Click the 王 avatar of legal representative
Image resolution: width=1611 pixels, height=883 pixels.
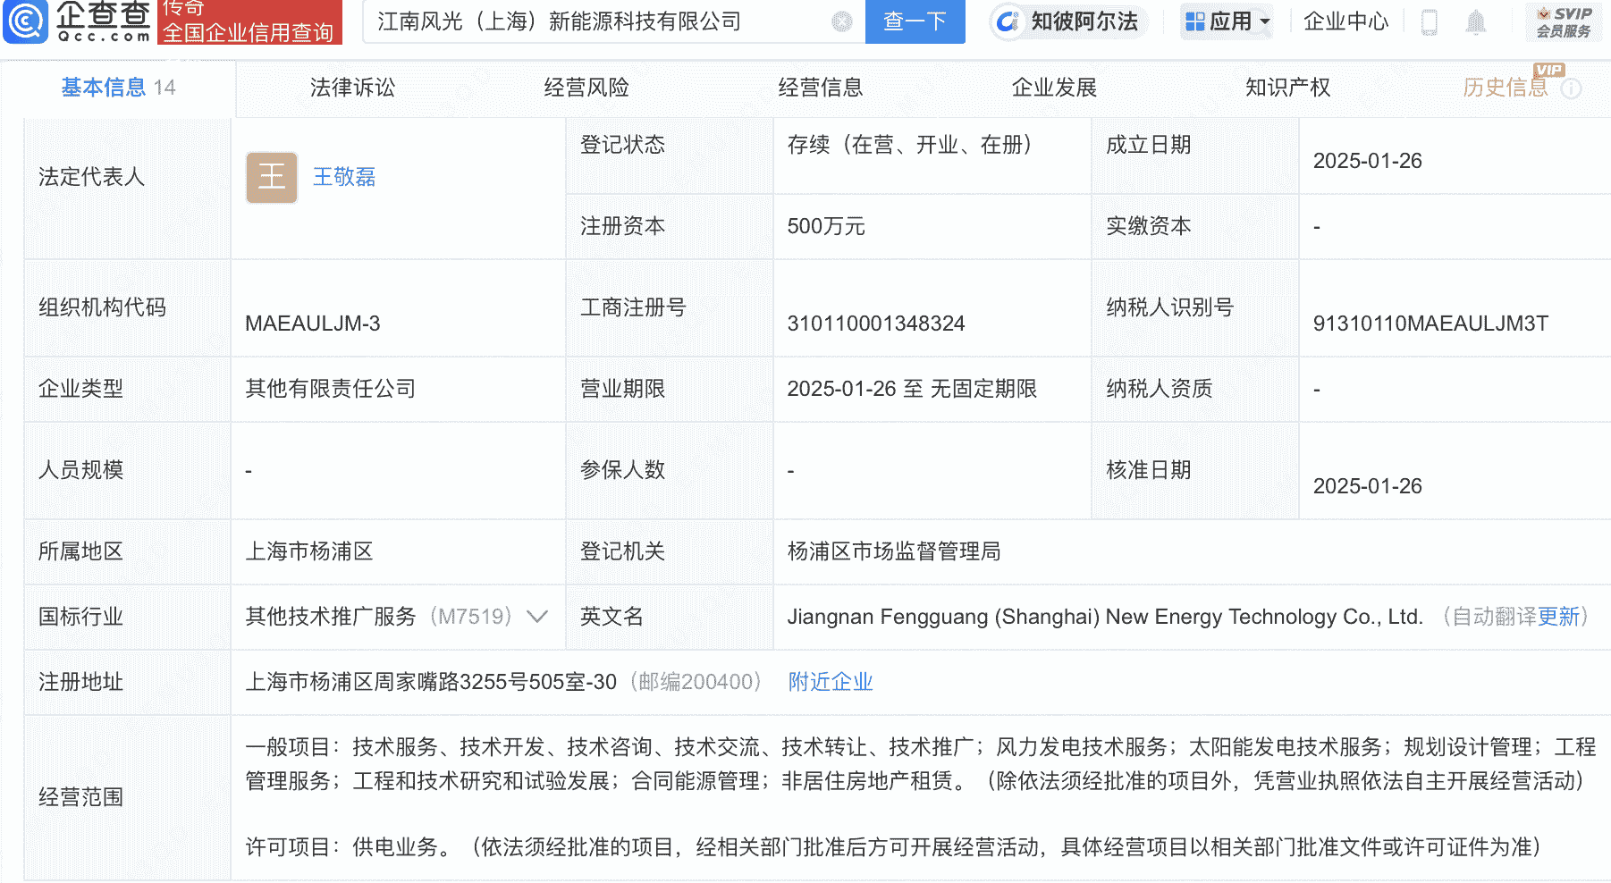tap(271, 177)
